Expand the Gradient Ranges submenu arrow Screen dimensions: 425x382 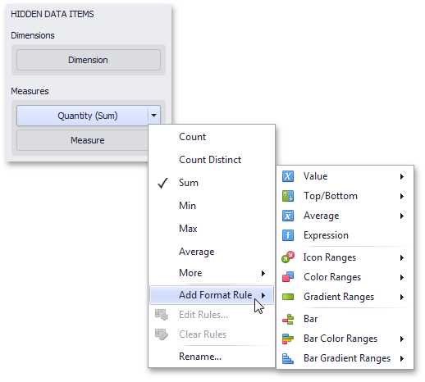click(x=402, y=297)
